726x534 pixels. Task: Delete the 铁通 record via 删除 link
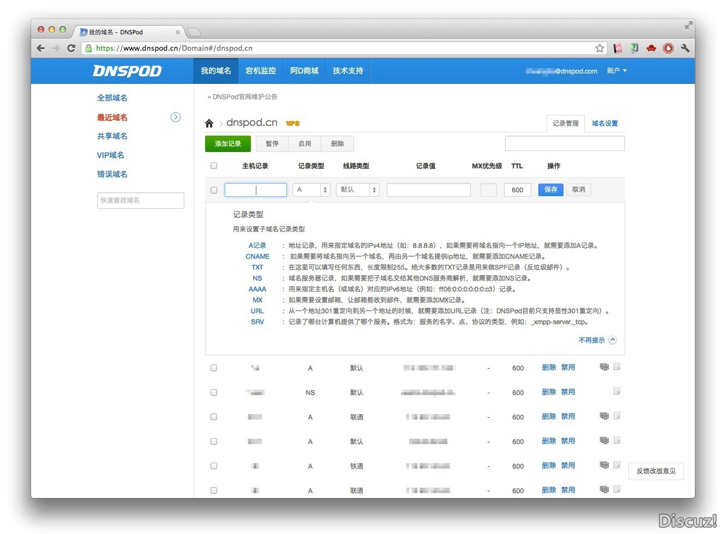pos(549,465)
